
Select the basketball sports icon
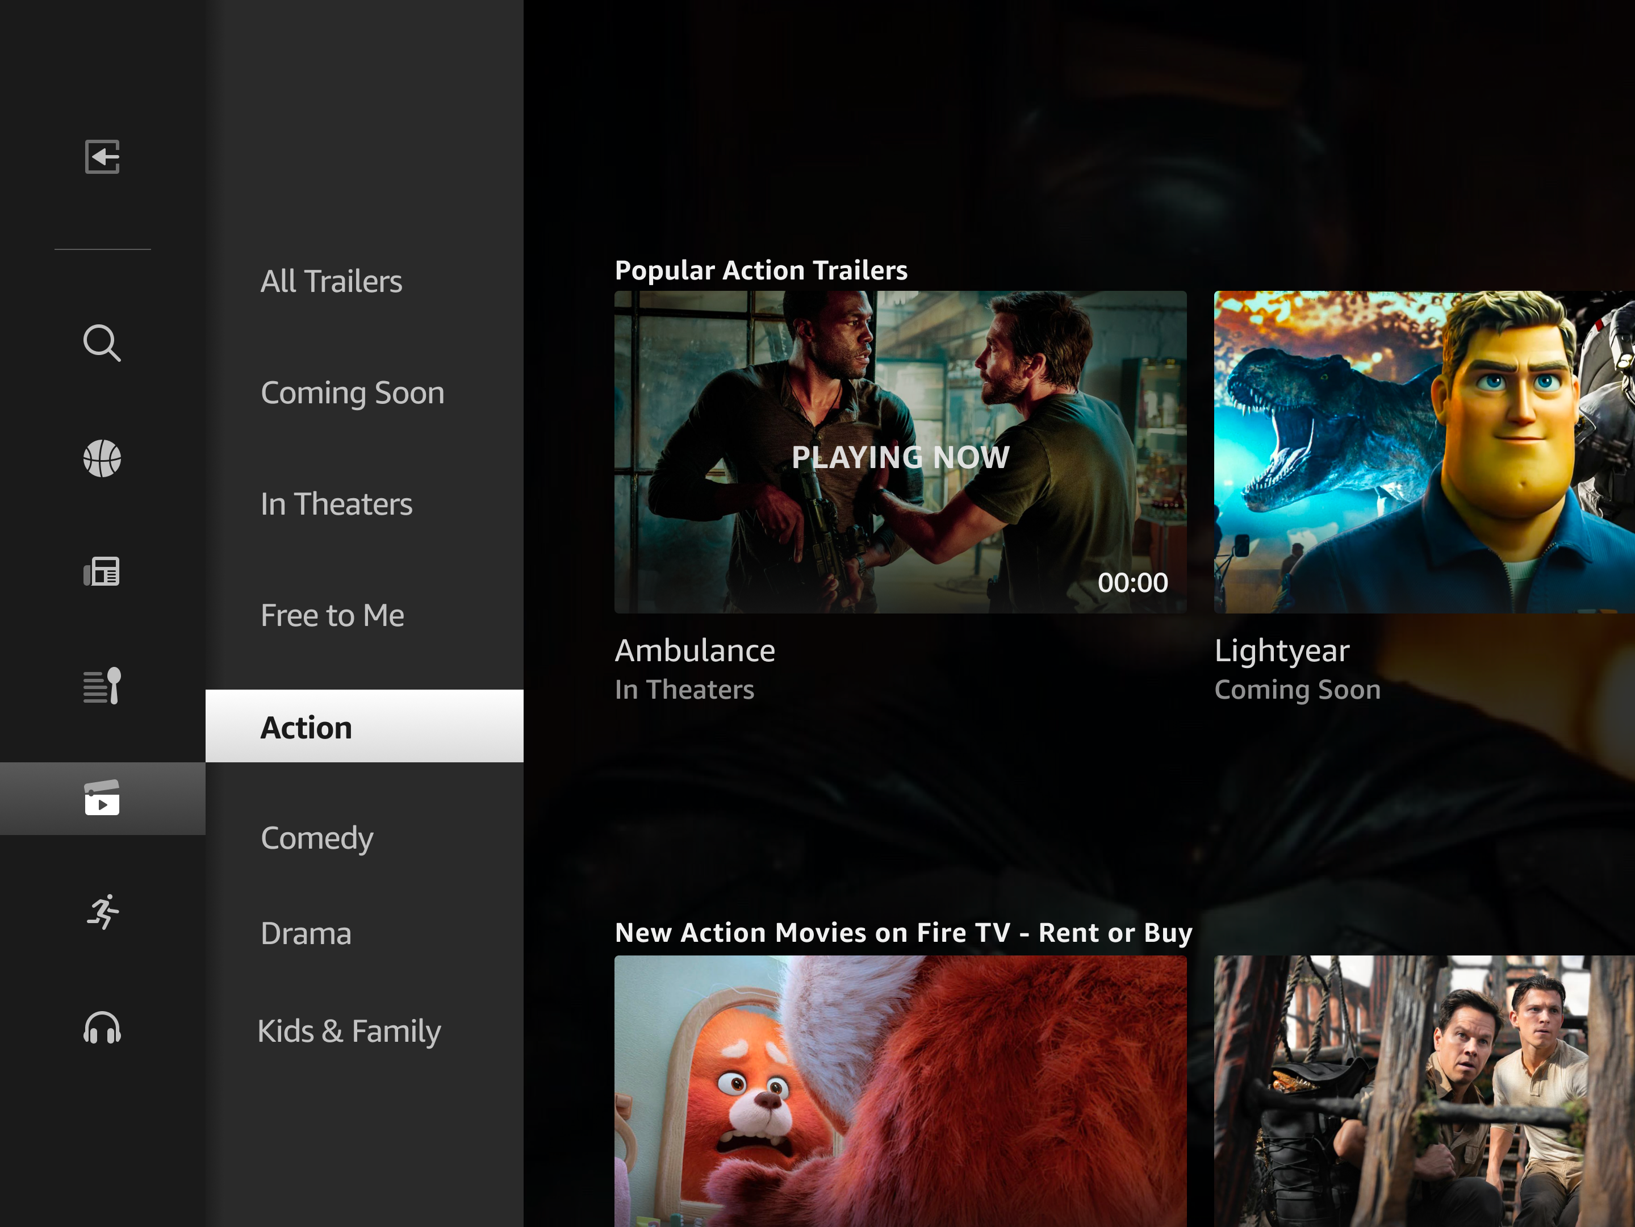click(x=102, y=458)
